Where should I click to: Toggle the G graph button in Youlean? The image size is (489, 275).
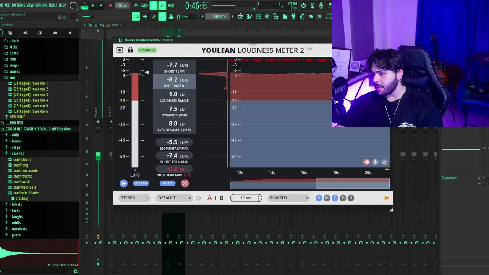coord(351,198)
